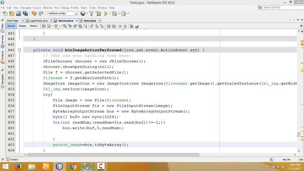Click the horizontal editor scrollbar thumb
304x171 pixels.
pos(113,154)
